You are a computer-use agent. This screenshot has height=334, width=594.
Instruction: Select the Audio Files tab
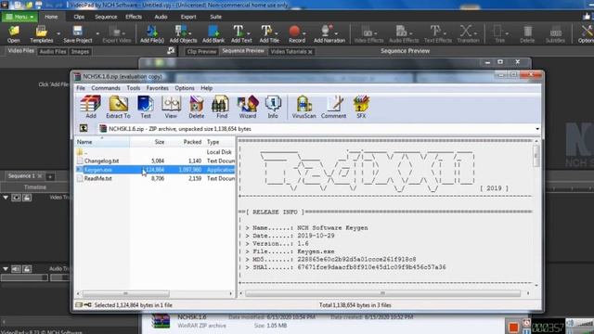coord(53,52)
